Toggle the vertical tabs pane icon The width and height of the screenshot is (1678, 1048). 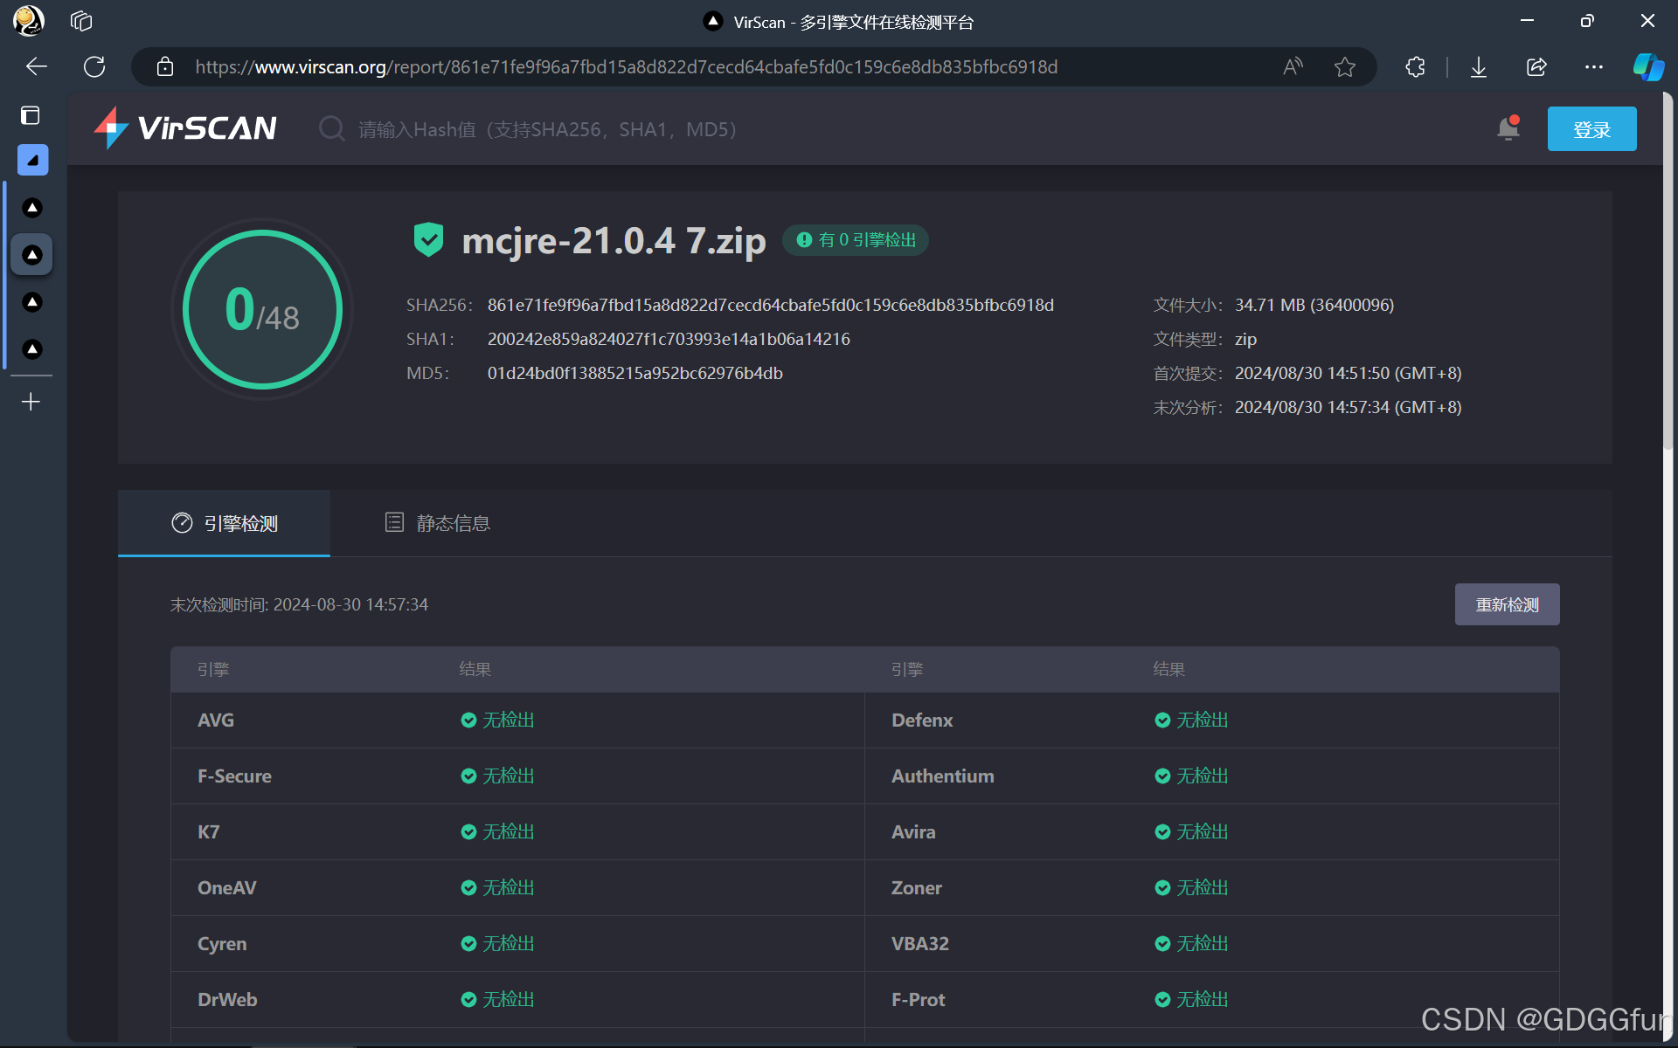pos(31,115)
